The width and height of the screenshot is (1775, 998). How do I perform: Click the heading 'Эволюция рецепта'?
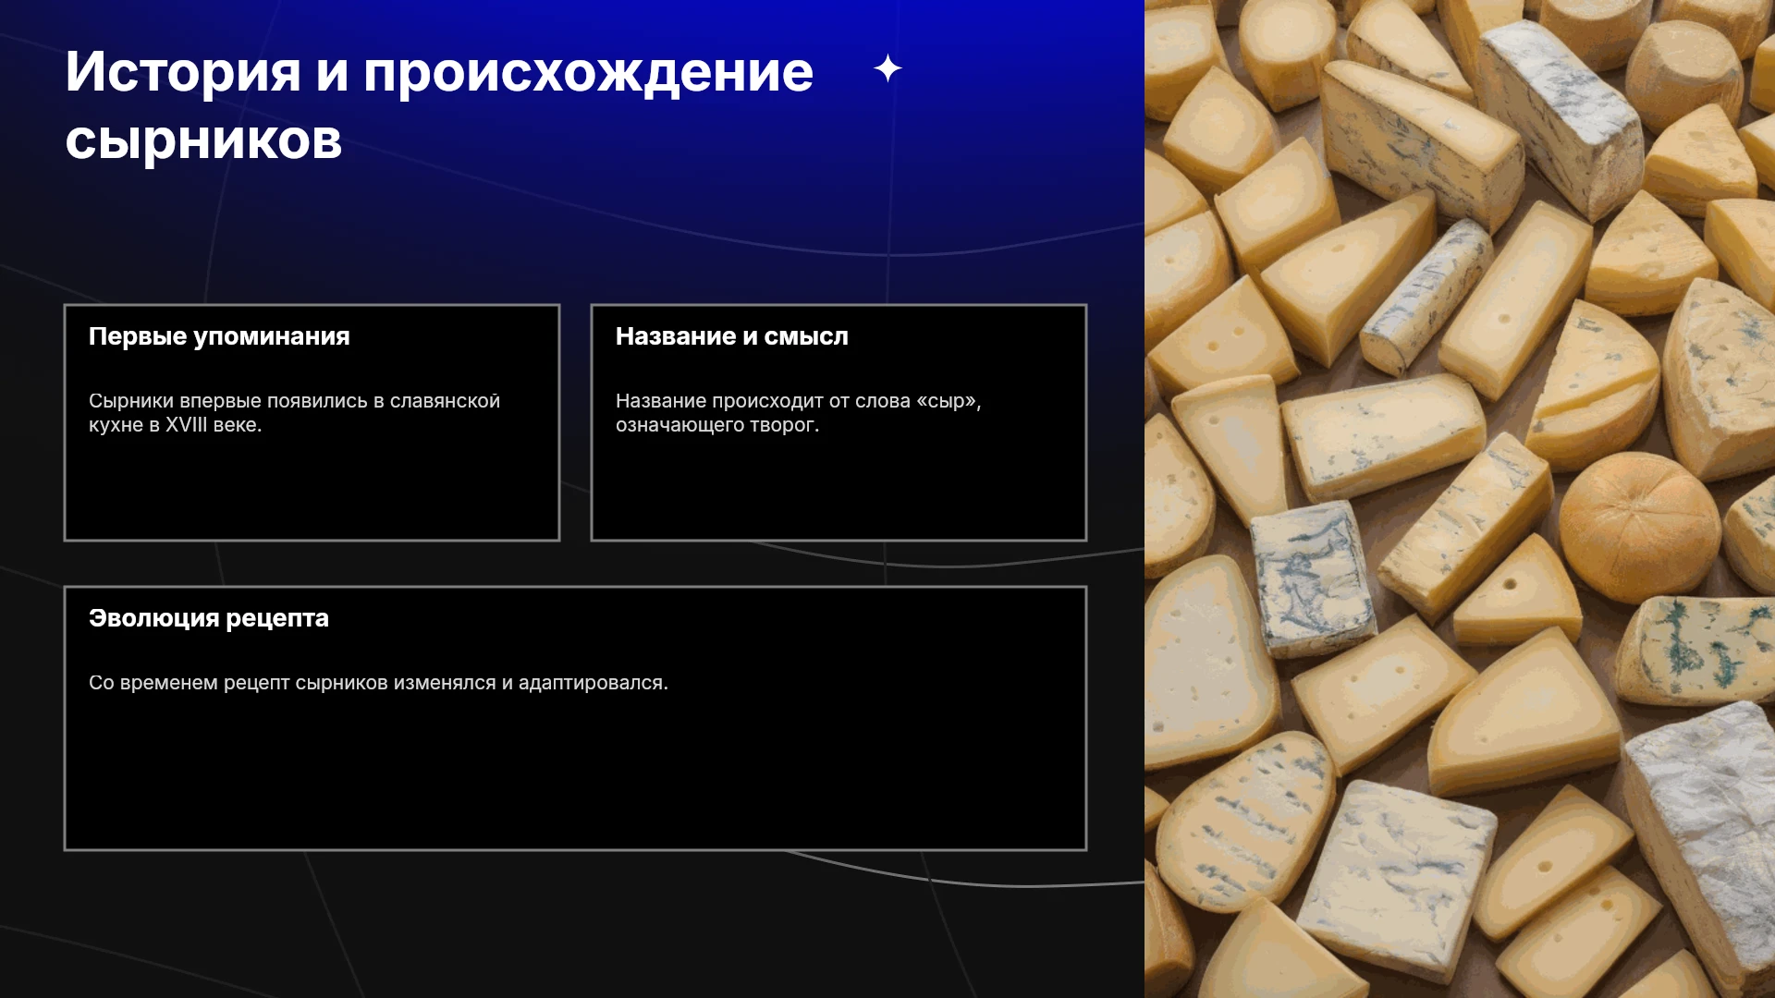[x=209, y=618]
